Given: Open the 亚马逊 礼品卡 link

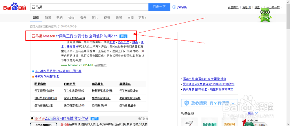Looking at the screenshot, I should (128, 106).
